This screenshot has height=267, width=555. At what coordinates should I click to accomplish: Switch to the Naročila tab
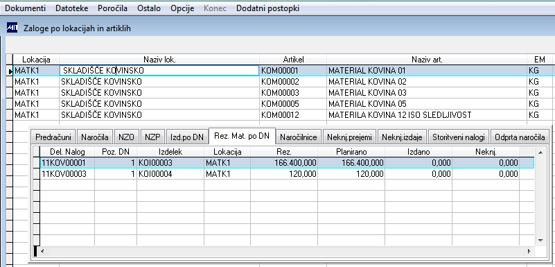[x=95, y=137]
